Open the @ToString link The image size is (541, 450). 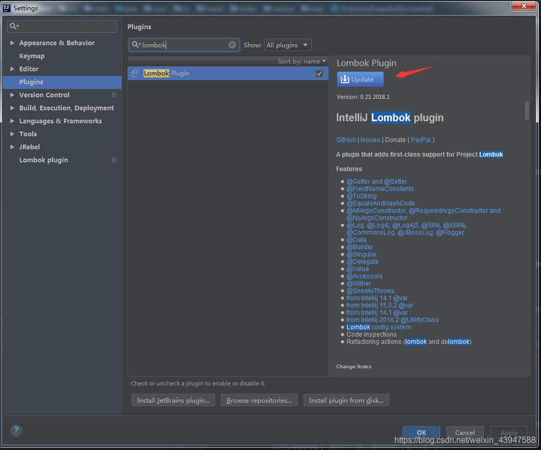pyautogui.click(x=361, y=196)
